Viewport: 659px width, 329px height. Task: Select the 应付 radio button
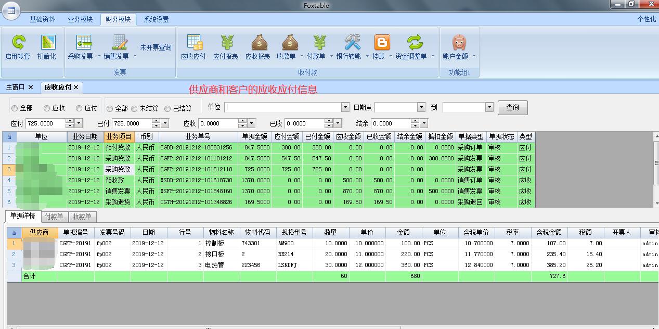(79, 108)
